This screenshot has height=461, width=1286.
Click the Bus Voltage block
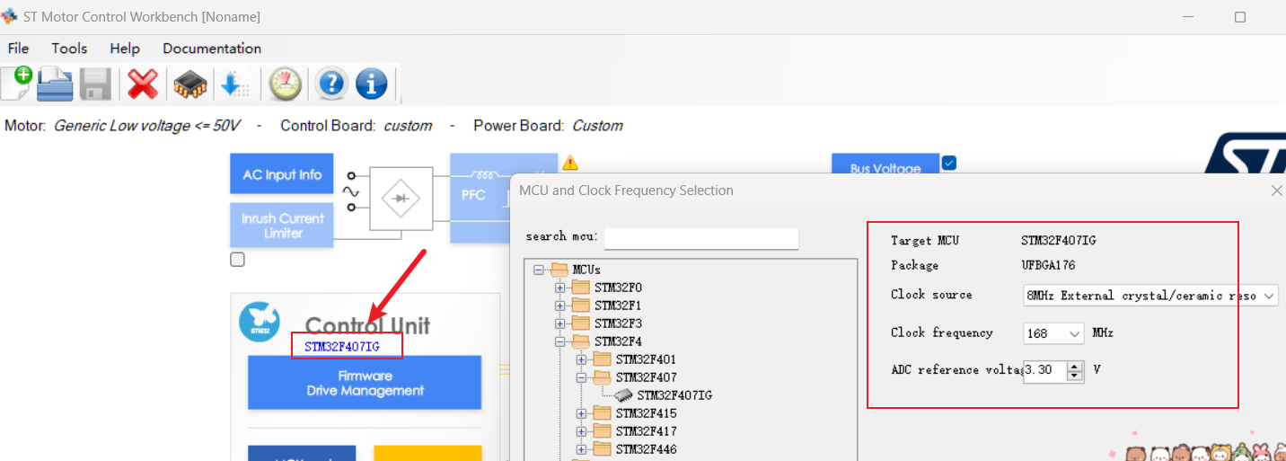(x=885, y=164)
